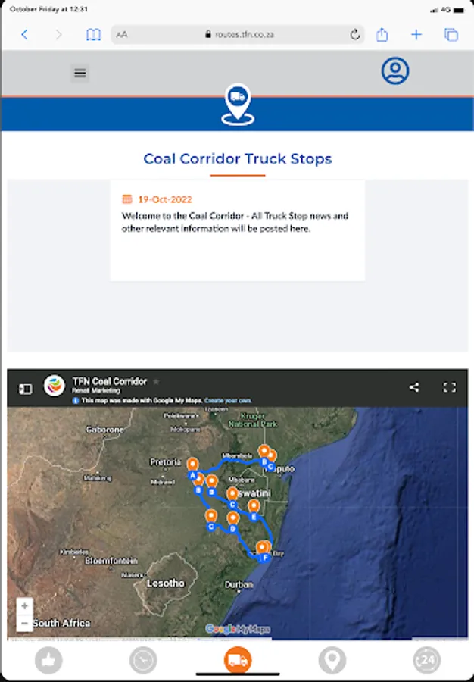The image size is (474, 682).
Task: Select marker C beside the Eswatini label
Action: [232, 498]
